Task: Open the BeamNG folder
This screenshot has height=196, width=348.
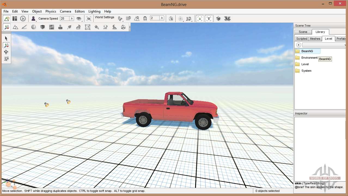Action: pos(307,51)
